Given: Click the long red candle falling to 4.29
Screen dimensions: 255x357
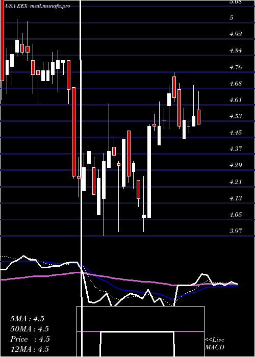Looking at the screenshot, I should coord(73,132).
